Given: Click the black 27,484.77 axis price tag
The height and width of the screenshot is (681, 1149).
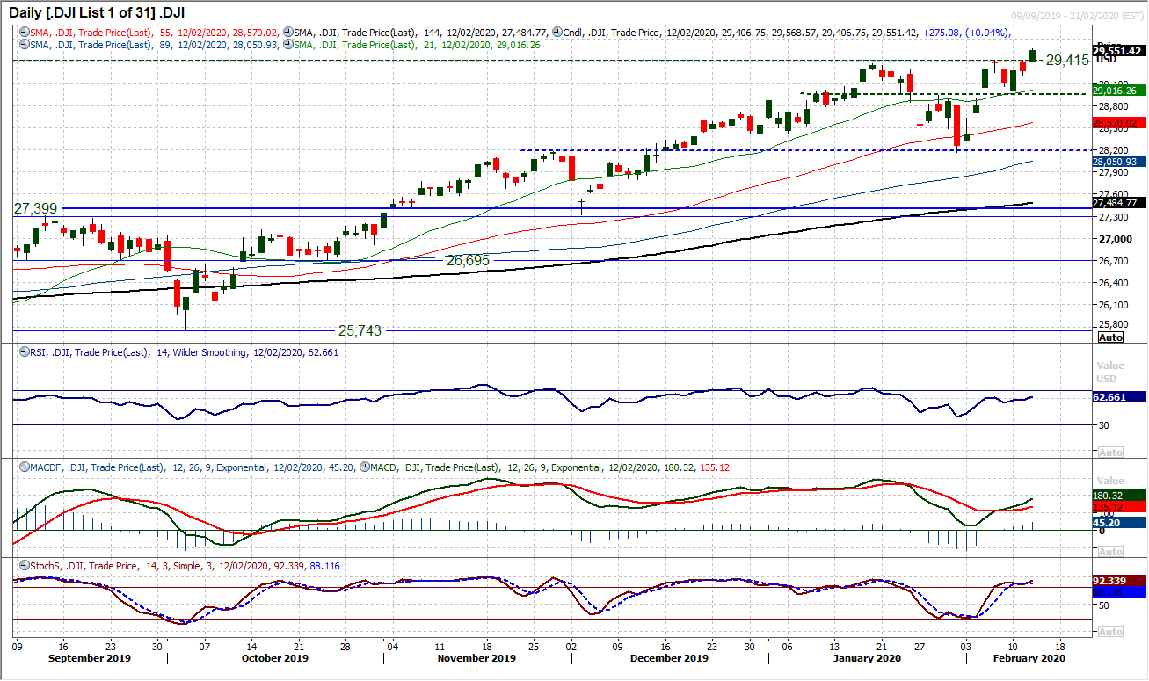Looking at the screenshot, I should pyautogui.click(x=1120, y=203).
